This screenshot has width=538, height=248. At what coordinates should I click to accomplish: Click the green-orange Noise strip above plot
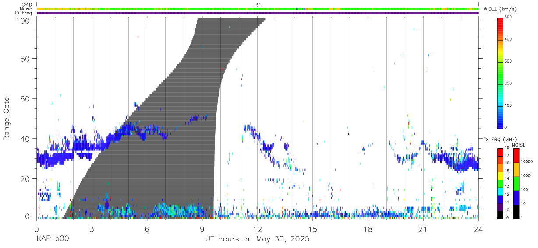click(258, 9)
